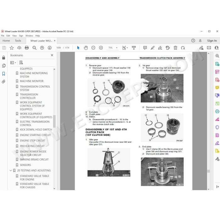Find current bookmark icon
Viewport: 220px width, 220px height.
point(21,63)
